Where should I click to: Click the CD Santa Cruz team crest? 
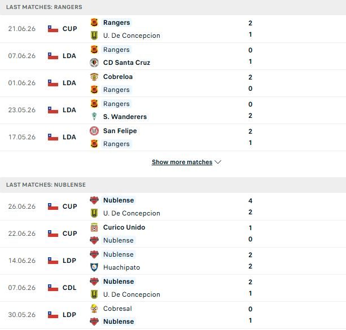(x=94, y=63)
